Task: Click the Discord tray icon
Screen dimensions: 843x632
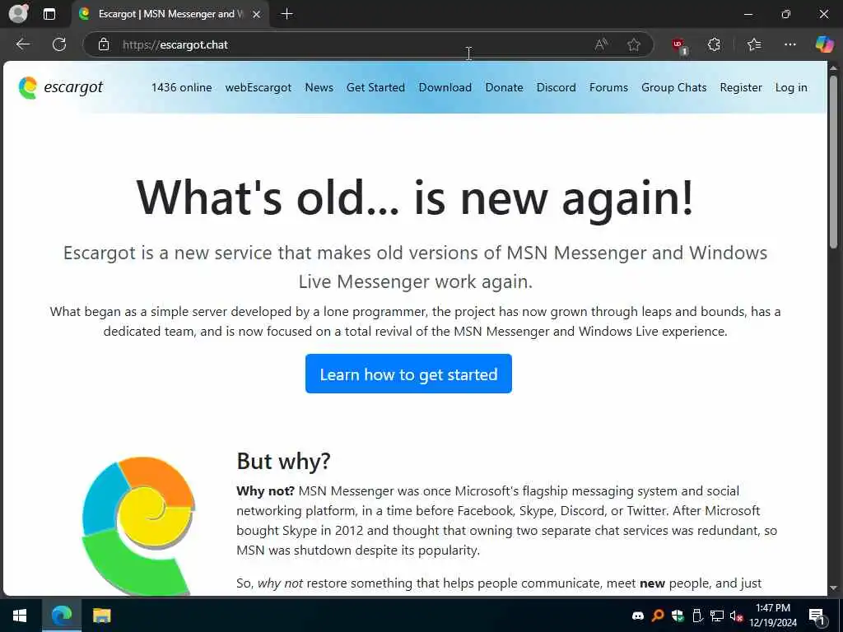Action: (638, 616)
